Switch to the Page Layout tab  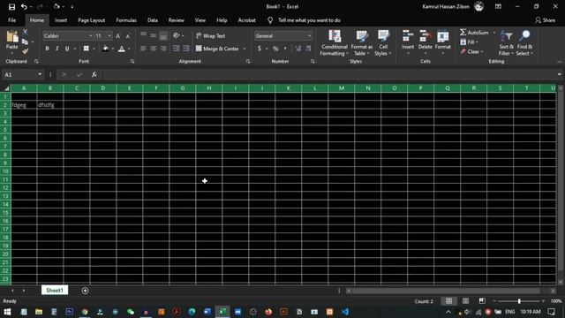tap(92, 20)
